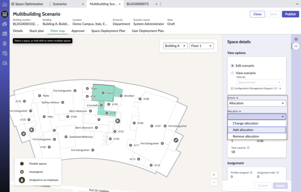Open the home icon in sidebar
This screenshot has height=192, width=301.
click(5, 4)
